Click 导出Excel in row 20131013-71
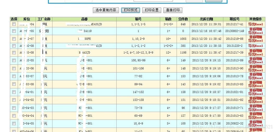Image resolution: width=276 pixels, height=132 pixels. click(x=256, y=110)
